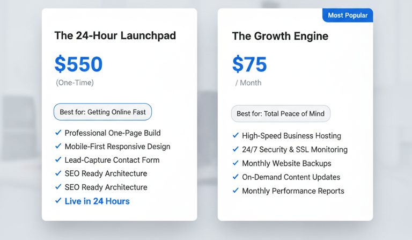This screenshot has height=240, width=412.
Task: Click the blue checkmark beside Live in 24 Hours
Action: pos(58,201)
